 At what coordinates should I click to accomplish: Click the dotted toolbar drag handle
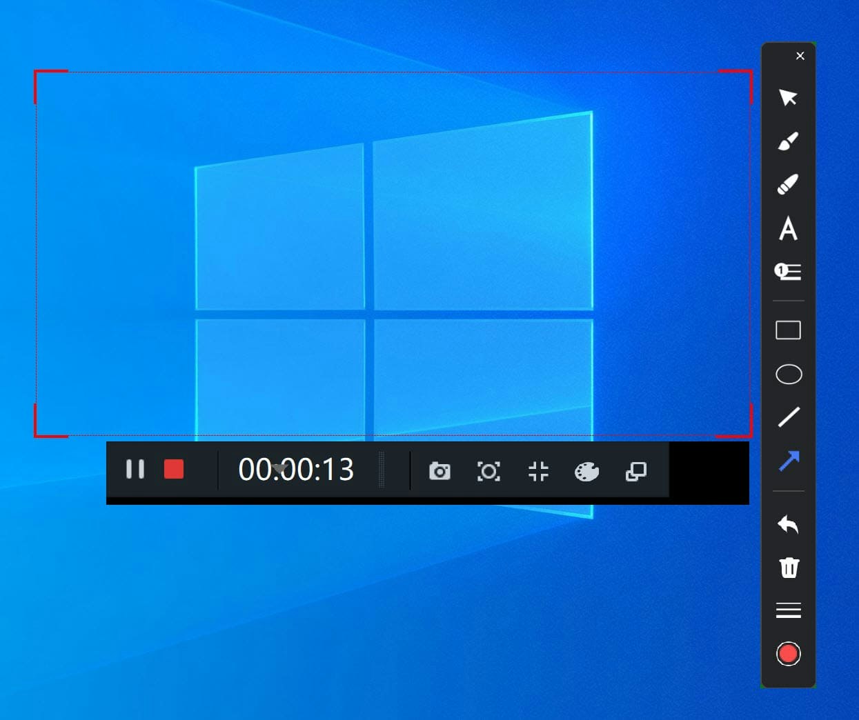(x=382, y=470)
